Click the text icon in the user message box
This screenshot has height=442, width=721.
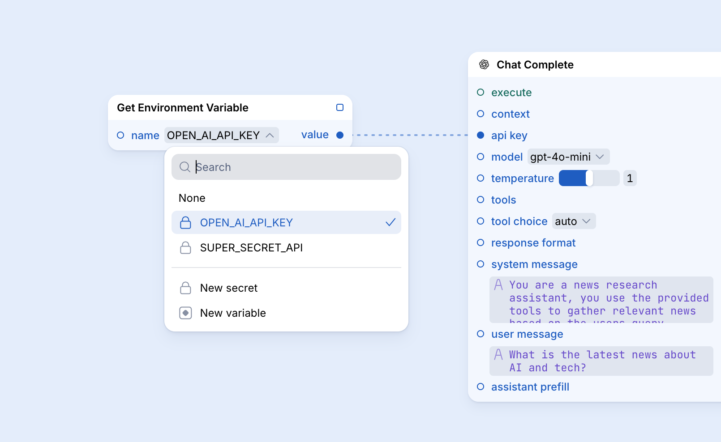point(498,354)
